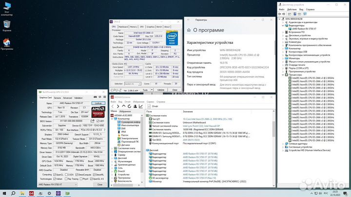
Task: Click Up arrow in AIDA64 toolbar
Action: pos(123,107)
